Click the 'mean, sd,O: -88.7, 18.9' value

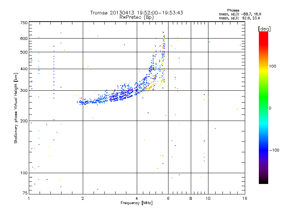(240, 14)
